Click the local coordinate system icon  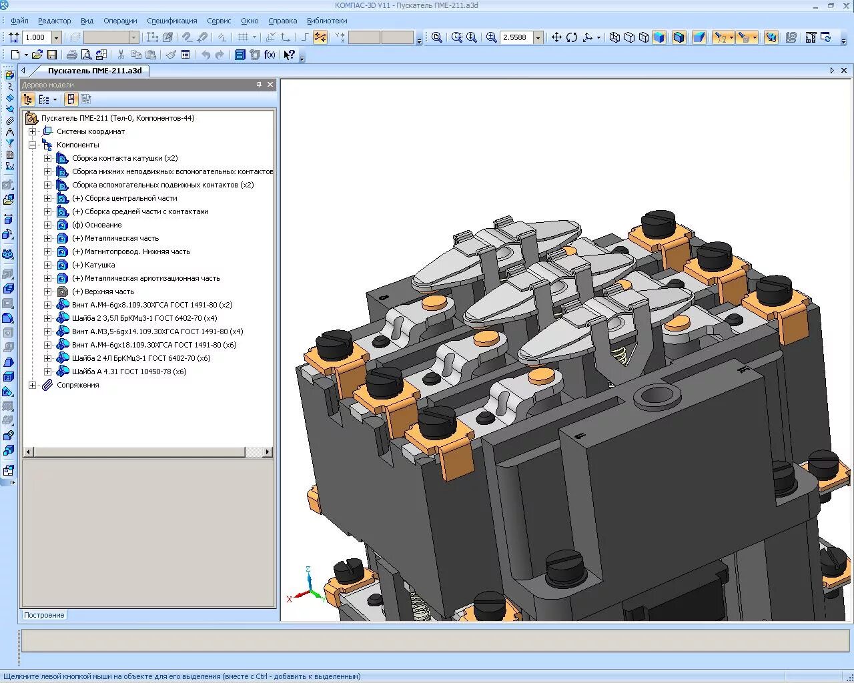(285, 37)
